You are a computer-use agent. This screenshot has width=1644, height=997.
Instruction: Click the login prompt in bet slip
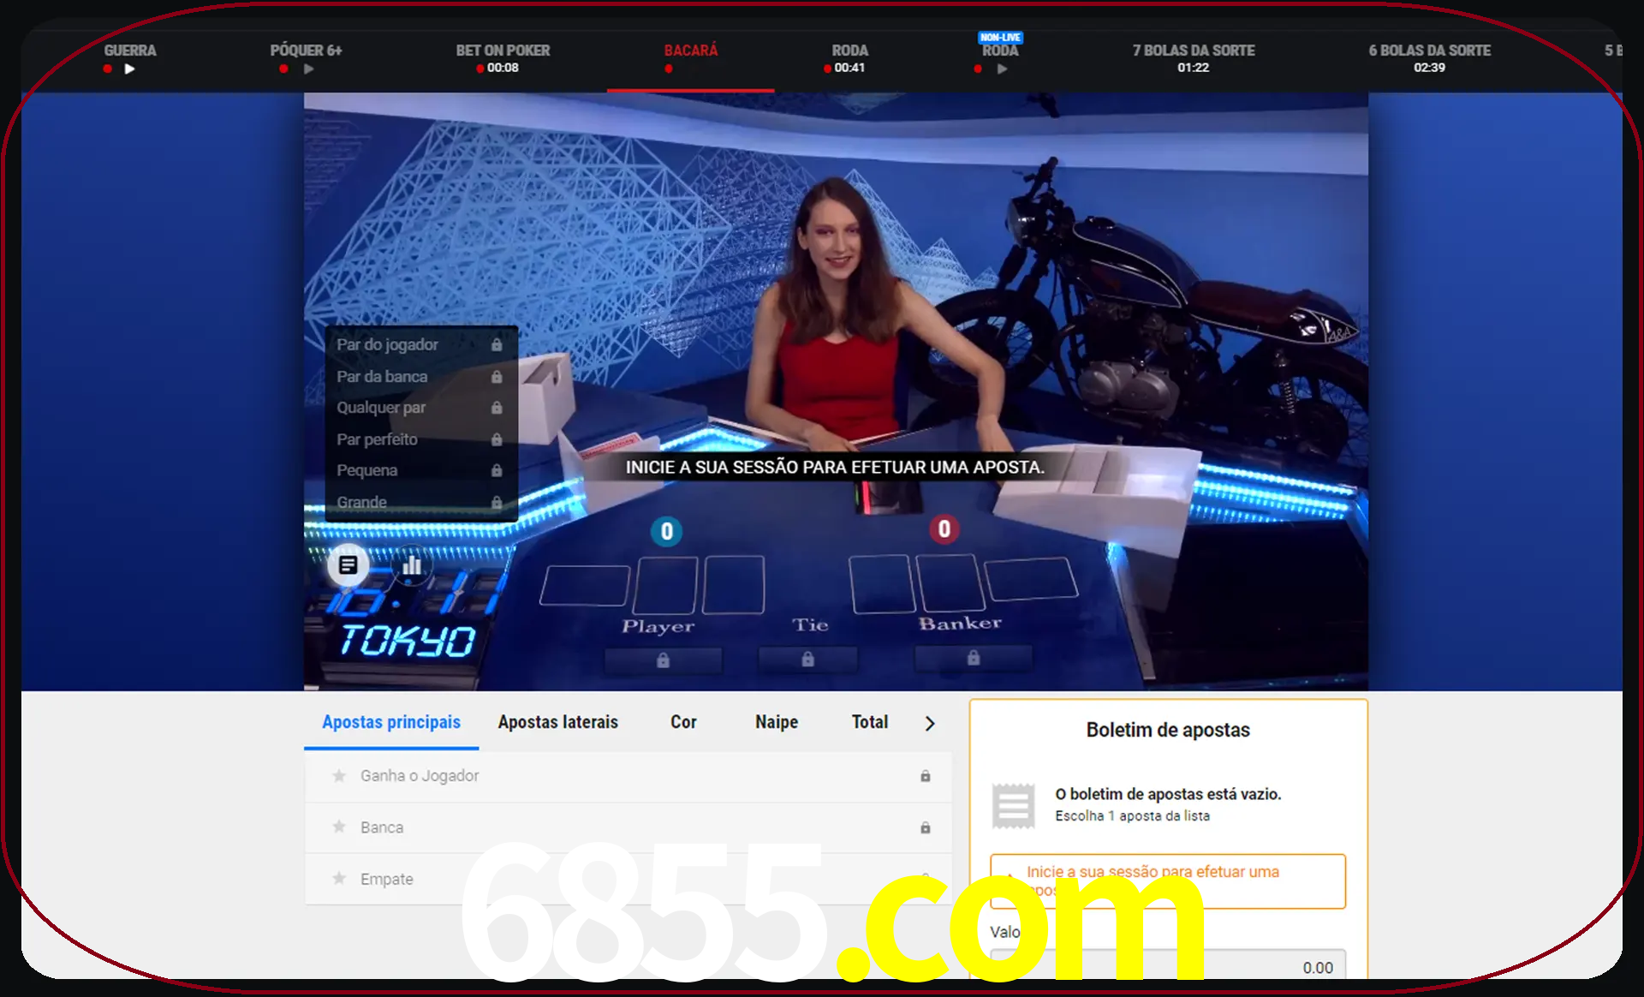pyautogui.click(x=1168, y=881)
